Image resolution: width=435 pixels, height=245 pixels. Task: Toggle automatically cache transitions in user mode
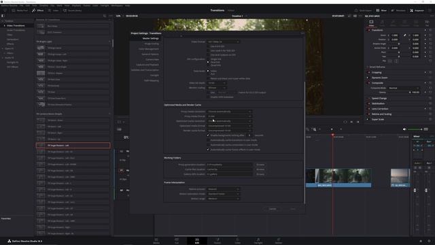pyautogui.click(x=208, y=140)
